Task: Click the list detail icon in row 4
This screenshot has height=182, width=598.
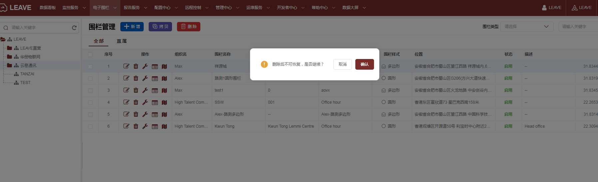Action: point(155,103)
